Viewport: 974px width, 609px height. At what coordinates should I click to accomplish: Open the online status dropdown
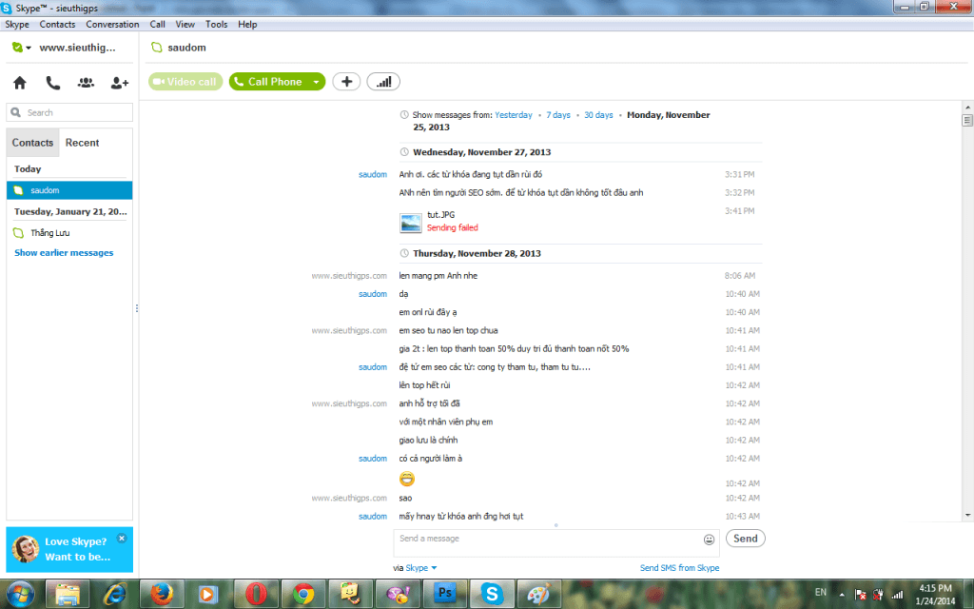click(21, 48)
